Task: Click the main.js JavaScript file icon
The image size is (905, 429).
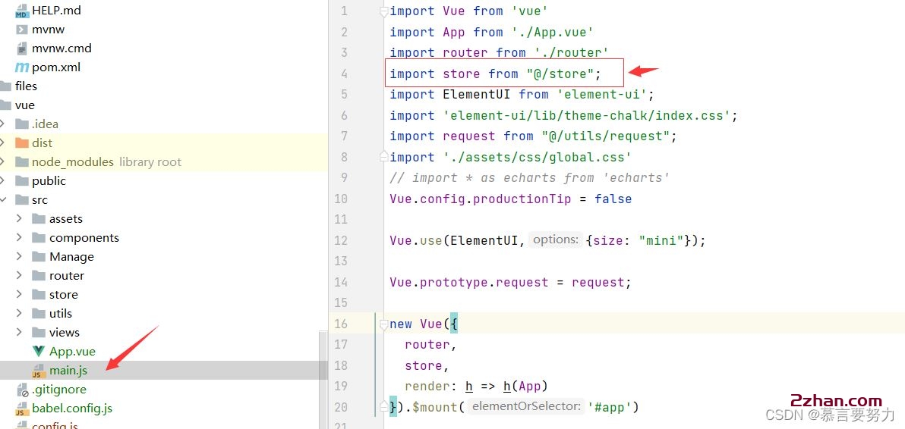Action: [39, 371]
